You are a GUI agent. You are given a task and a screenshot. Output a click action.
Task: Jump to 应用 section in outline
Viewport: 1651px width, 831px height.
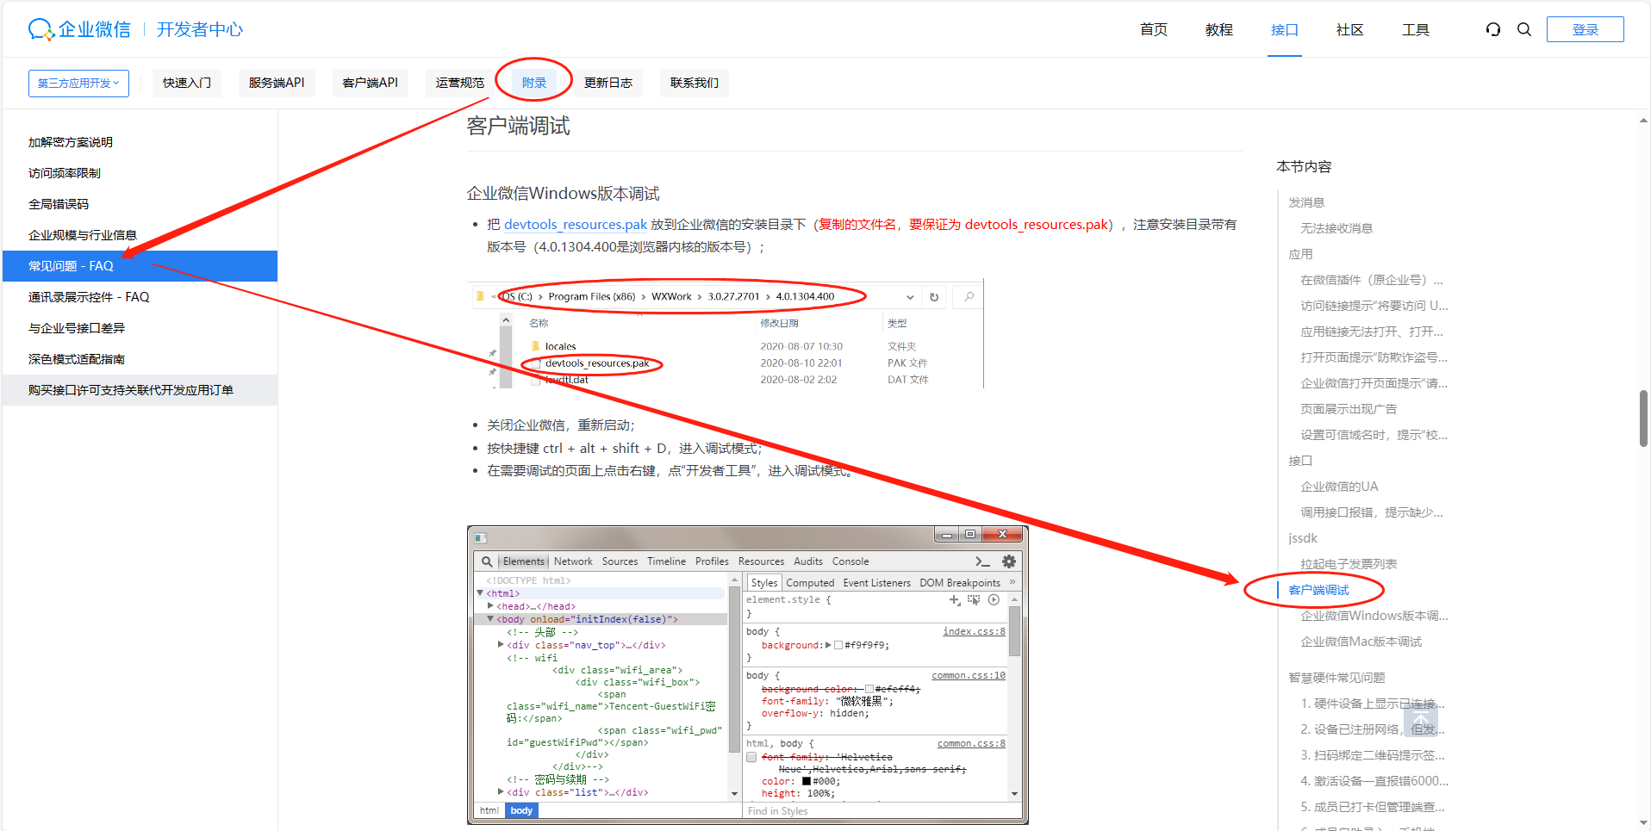[x=1300, y=254]
